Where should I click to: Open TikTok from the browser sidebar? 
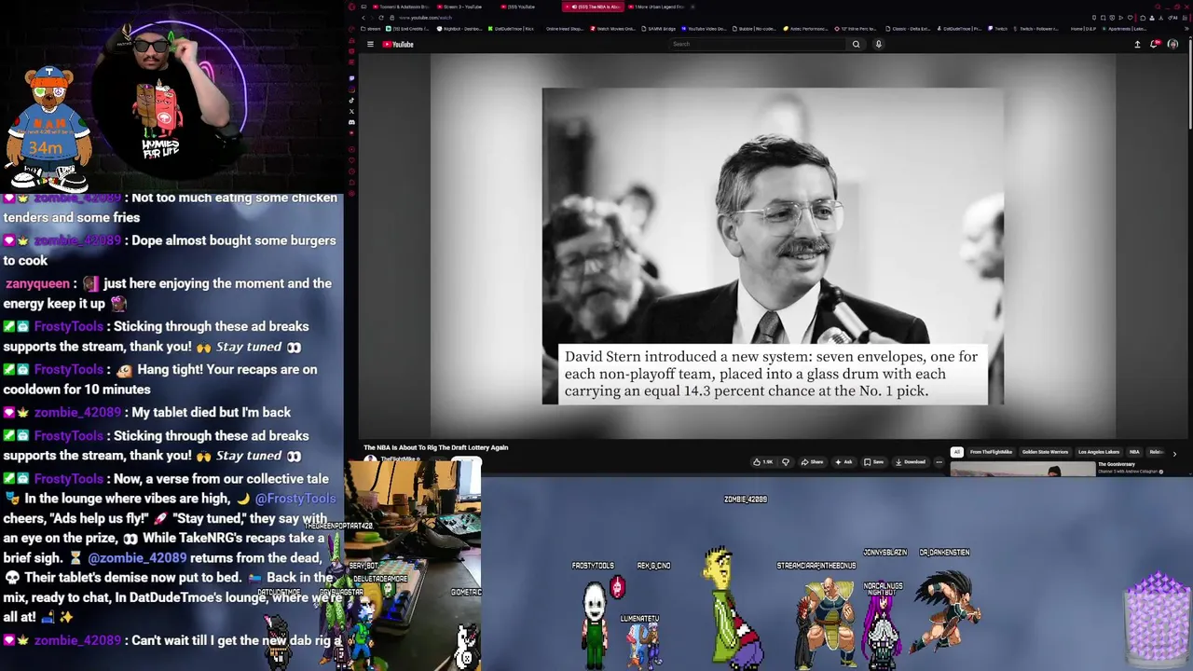[351, 101]
